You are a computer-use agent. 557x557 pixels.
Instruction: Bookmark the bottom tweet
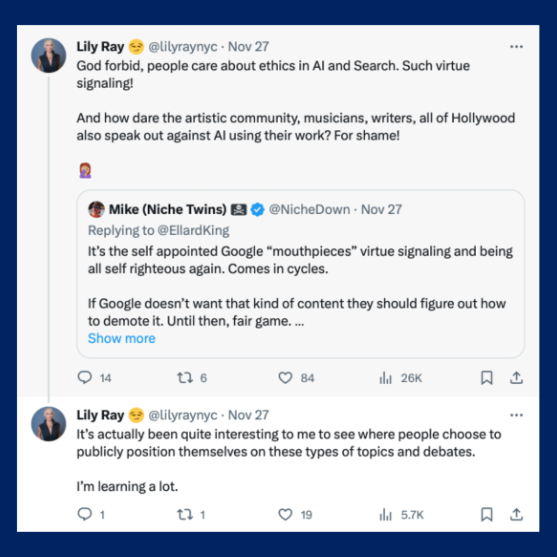pos(487,514)
